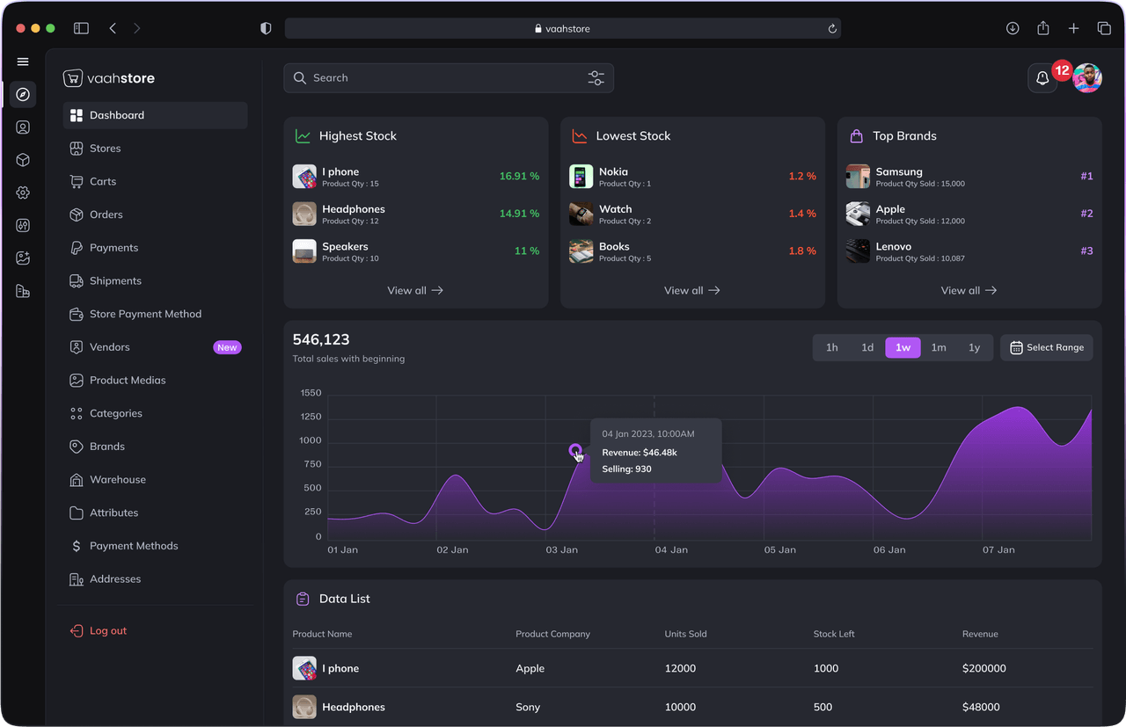Open the notifications bell showing 12 alerts
Screen dimensions: 1126x727
point(1042,78)
